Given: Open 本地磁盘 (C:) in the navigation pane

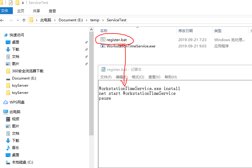Looking at the screenshot, I should pyautogui.click(x=22, y=162).
